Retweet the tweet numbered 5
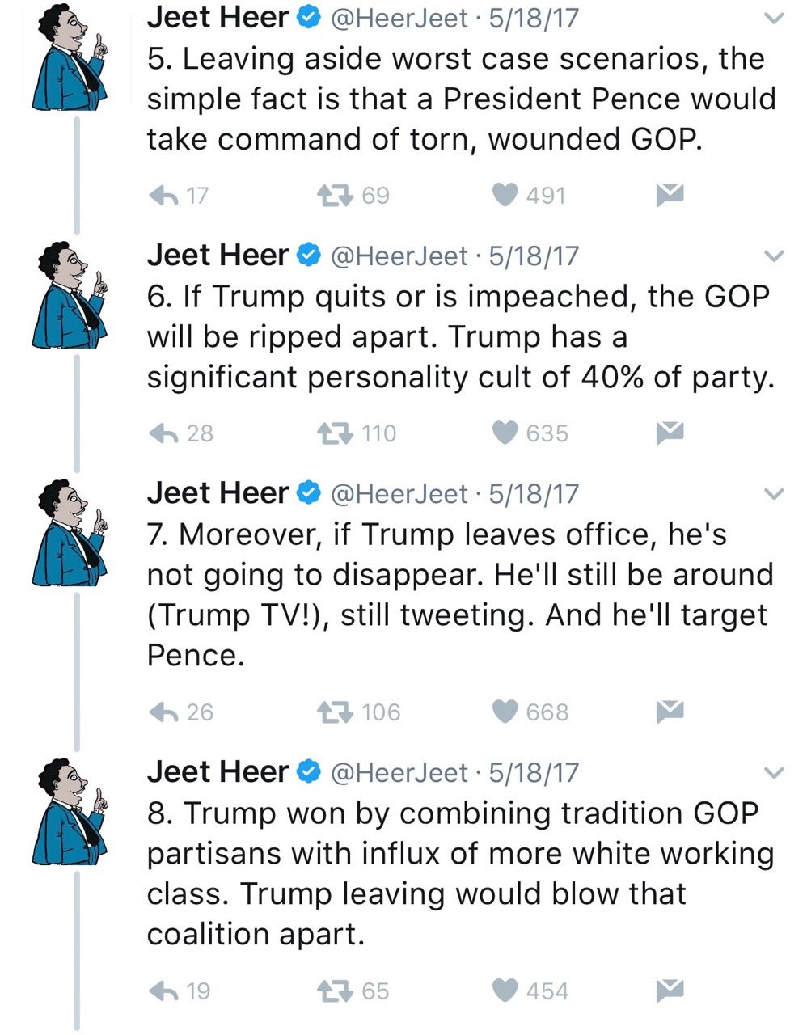 (335, 195)
